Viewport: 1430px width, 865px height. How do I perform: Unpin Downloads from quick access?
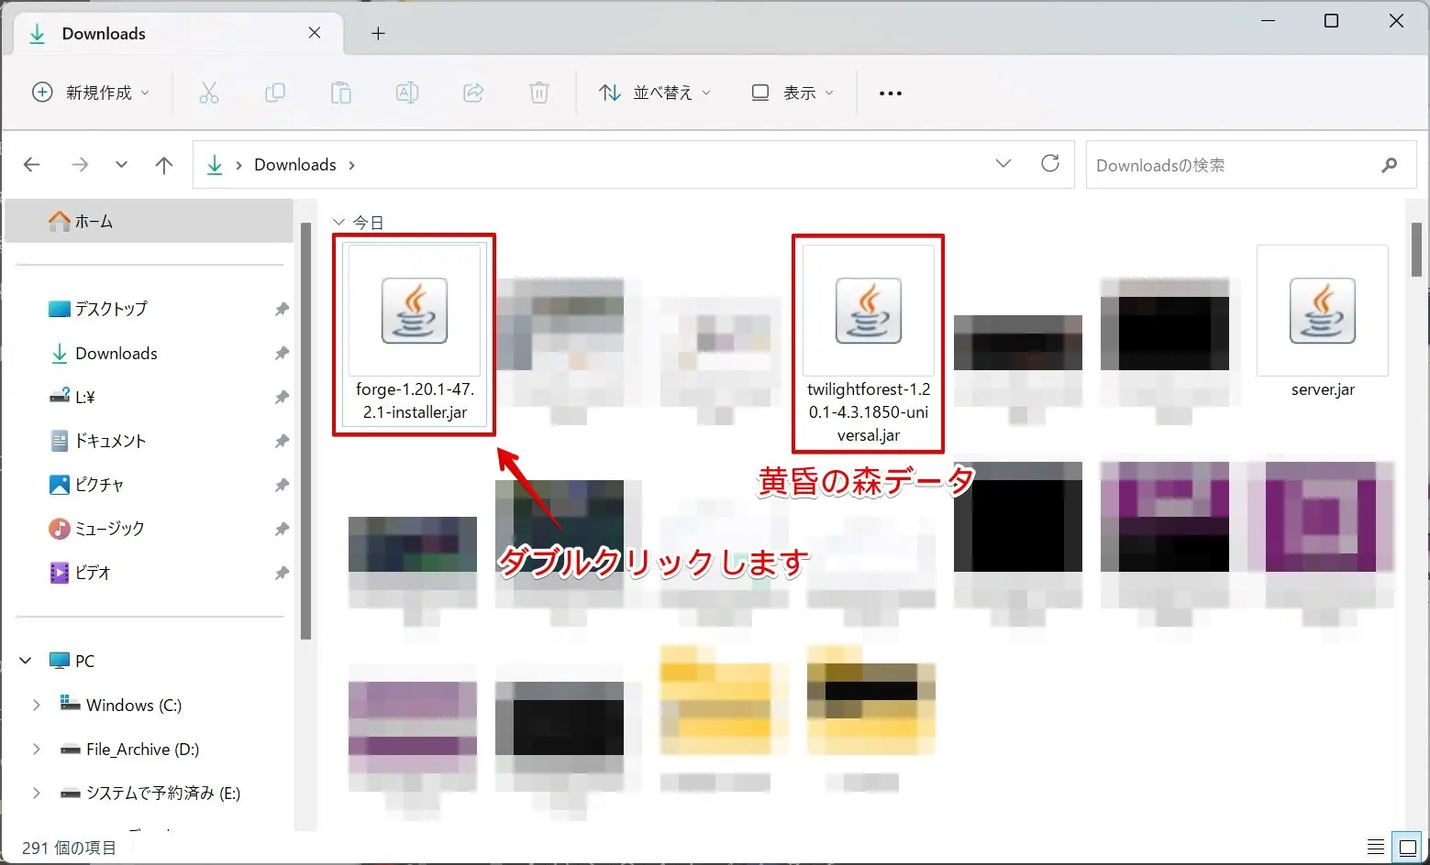(282, 354)
